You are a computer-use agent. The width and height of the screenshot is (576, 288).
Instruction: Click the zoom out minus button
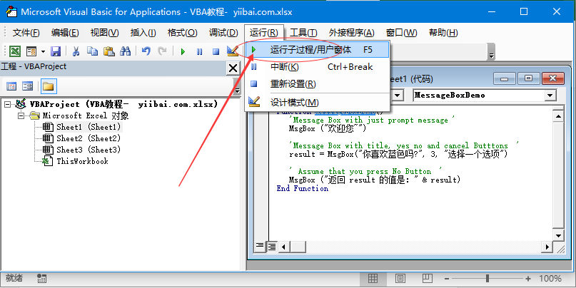447,279
